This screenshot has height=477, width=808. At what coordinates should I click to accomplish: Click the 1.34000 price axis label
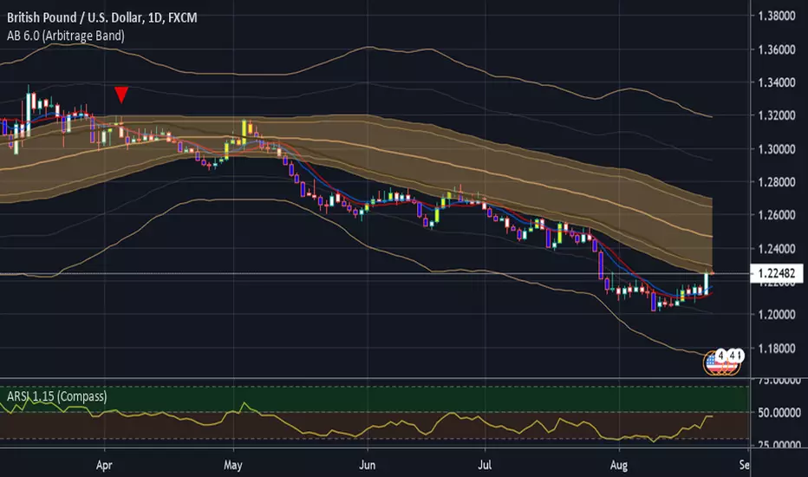coord(777,82)
